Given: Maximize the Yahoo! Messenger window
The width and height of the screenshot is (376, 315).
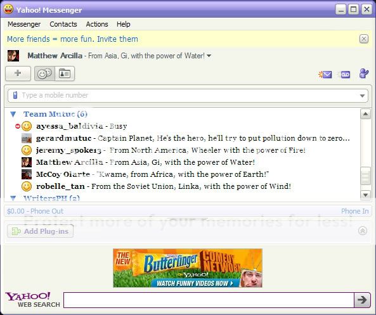Looking at the screenshot, I should pos(353,10).
